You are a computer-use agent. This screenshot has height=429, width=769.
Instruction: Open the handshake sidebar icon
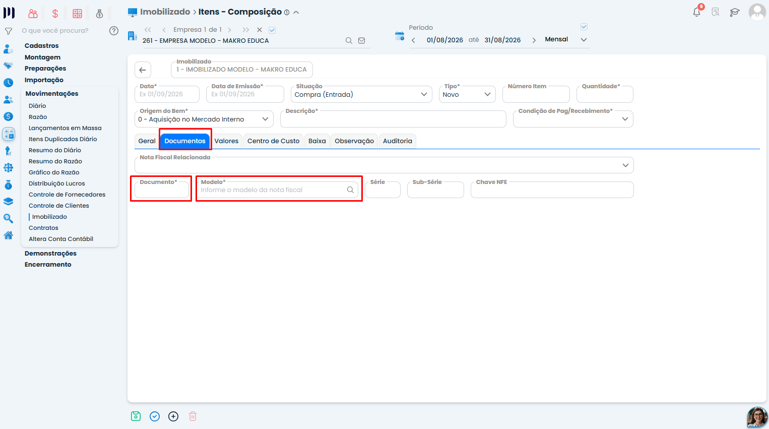[x=9, y=66]
